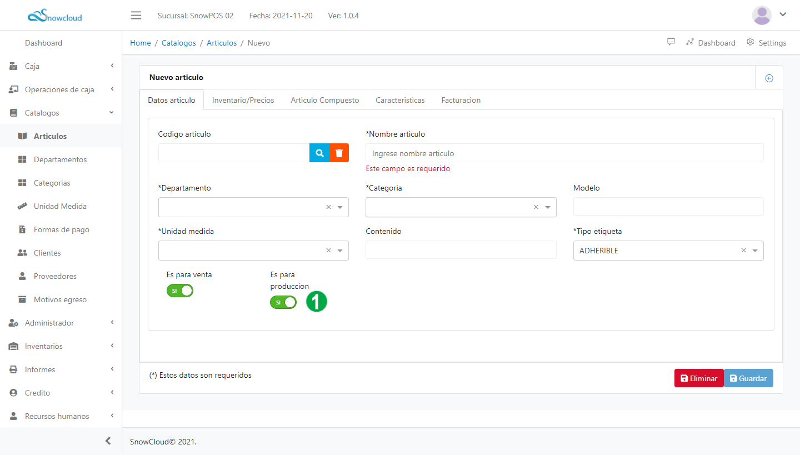Click the Nombre articulo input field

point(564,153)
